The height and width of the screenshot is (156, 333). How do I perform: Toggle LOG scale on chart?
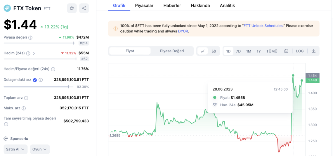click(x=300, y=51)
